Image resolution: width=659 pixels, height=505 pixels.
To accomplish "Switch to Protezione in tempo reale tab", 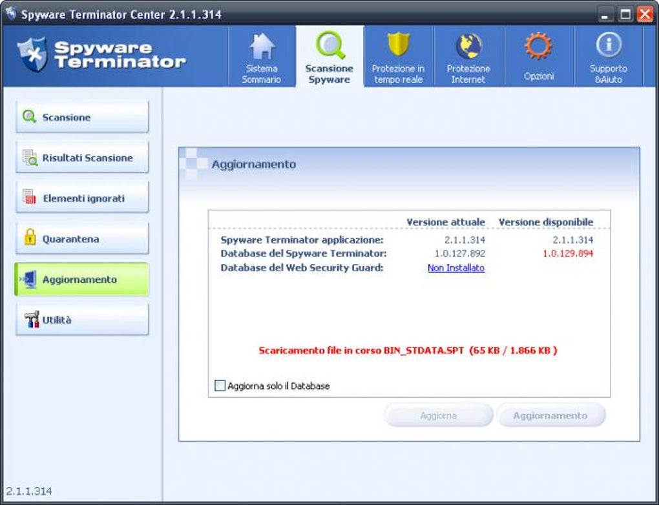I will pyautogui.click(x=399, y=56).
